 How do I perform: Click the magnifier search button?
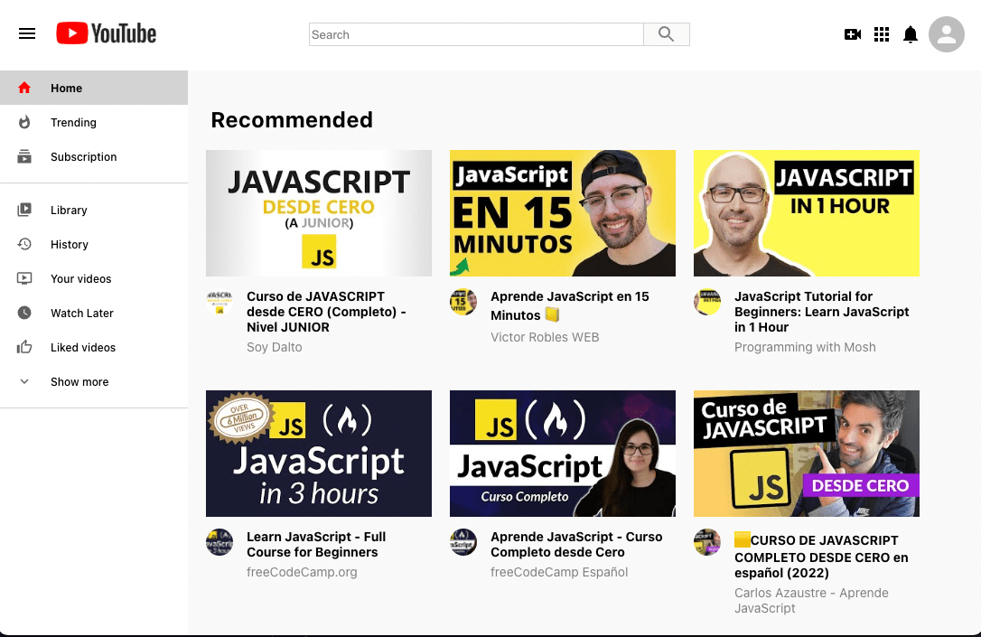(667, 34)
